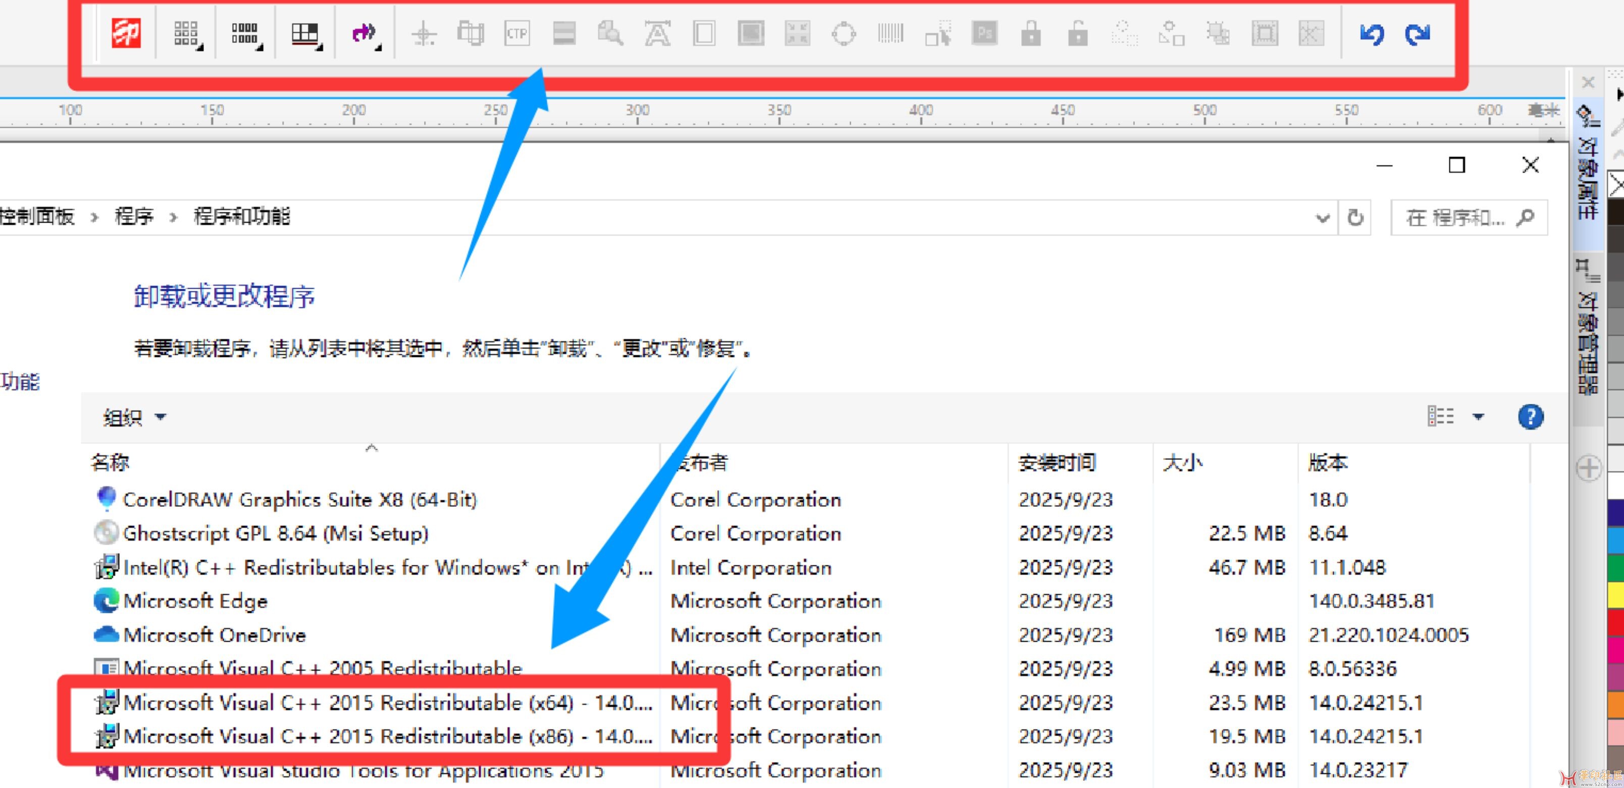Click the closed padlock lock icon
1624x788 pixels.
click(x=1031, y=33)
